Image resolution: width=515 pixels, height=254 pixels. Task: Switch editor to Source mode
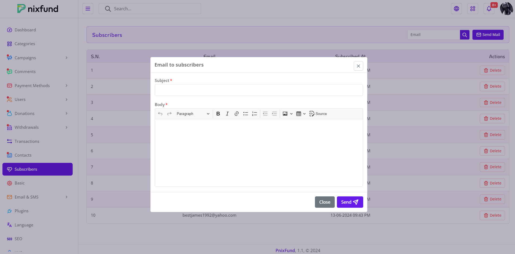(318, 114)
